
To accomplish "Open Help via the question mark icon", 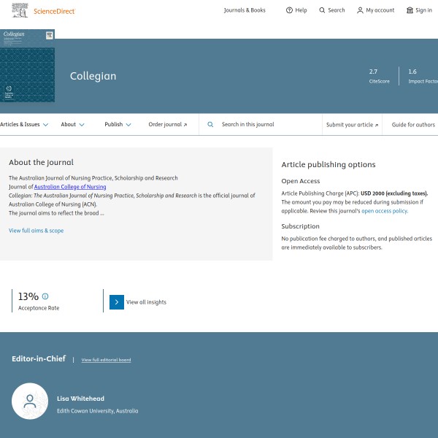I will click(x=289, y=10).
